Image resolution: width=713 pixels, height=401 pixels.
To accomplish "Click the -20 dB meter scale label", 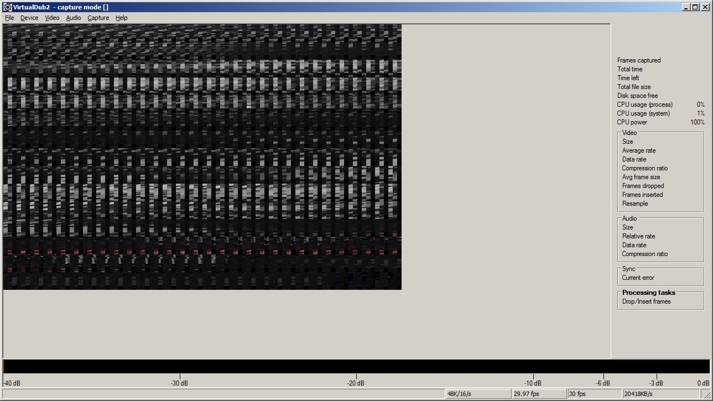I will tap(356, 383).
